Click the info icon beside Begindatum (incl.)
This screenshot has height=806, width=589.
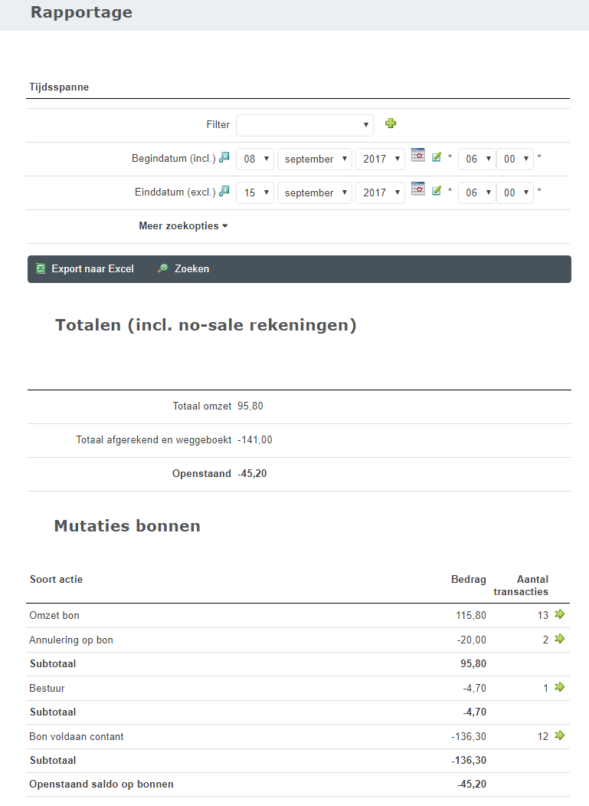click(x=224, y=157)
